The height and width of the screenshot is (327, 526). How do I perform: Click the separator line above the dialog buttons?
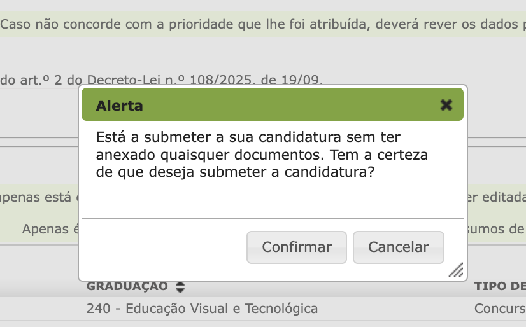point(273,219)
